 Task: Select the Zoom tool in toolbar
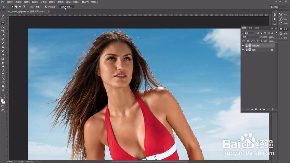coord(3,90)
